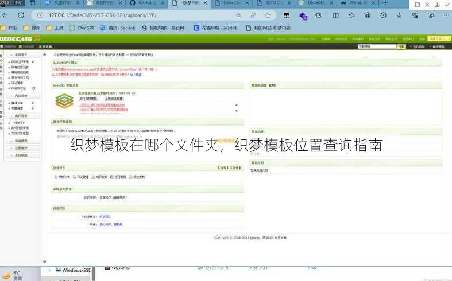Open 官方论坛 link in header
This screenshot has width=452, height=281.
point(418,46)
